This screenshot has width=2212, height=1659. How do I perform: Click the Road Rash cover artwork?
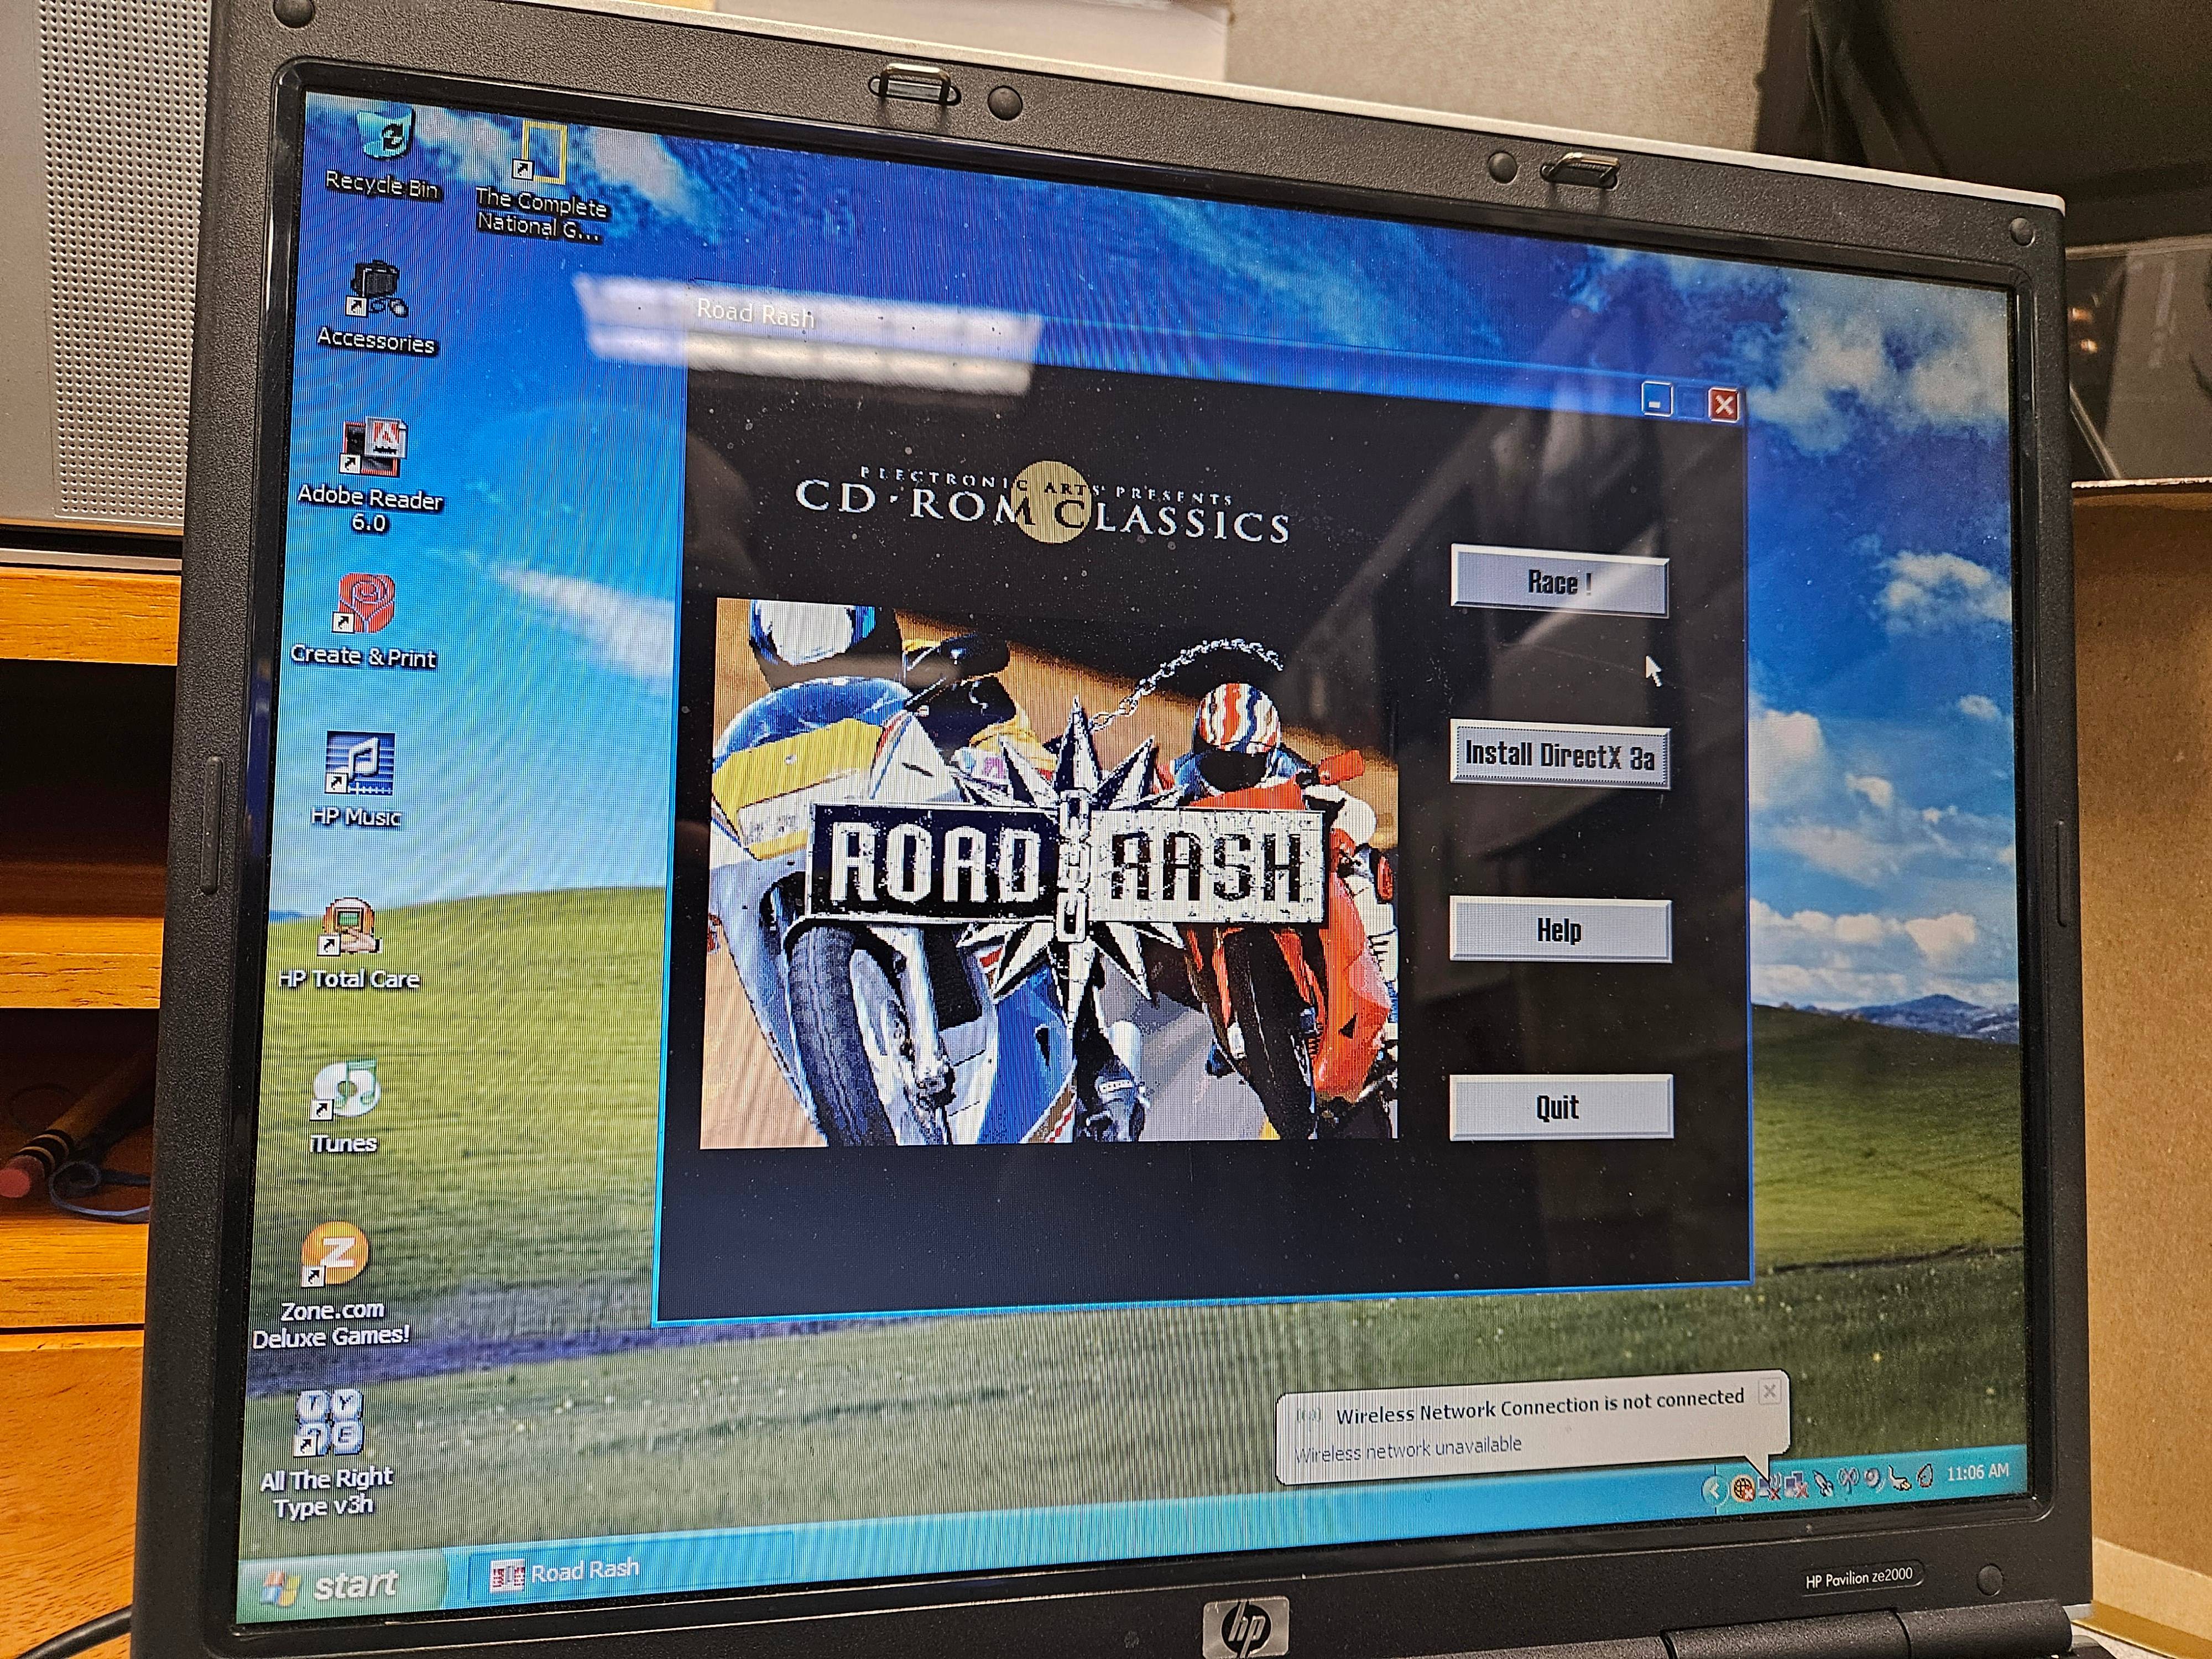pos(1048,872)
